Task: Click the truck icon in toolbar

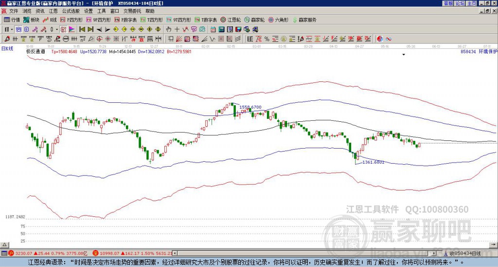Action: (255, 29)
